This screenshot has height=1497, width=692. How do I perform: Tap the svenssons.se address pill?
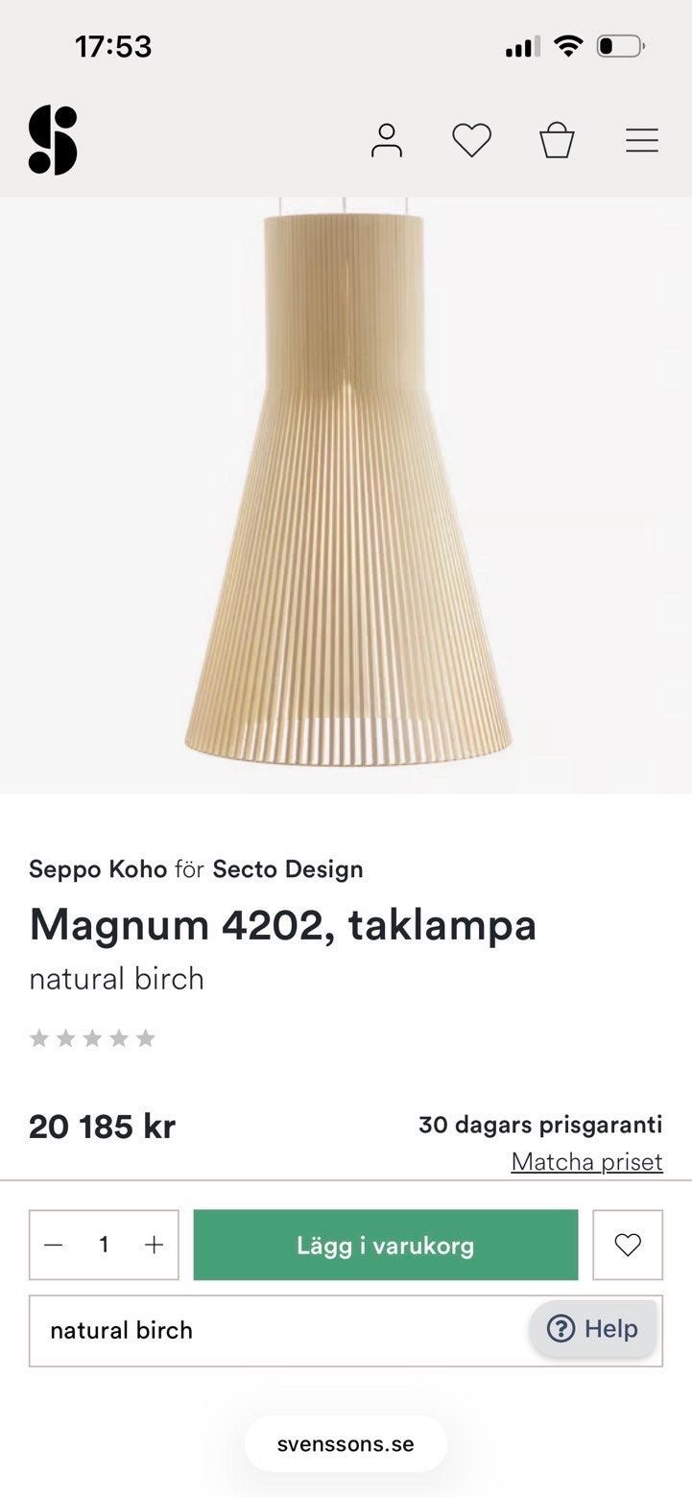pyautogui.click(x=346, y=1444)
